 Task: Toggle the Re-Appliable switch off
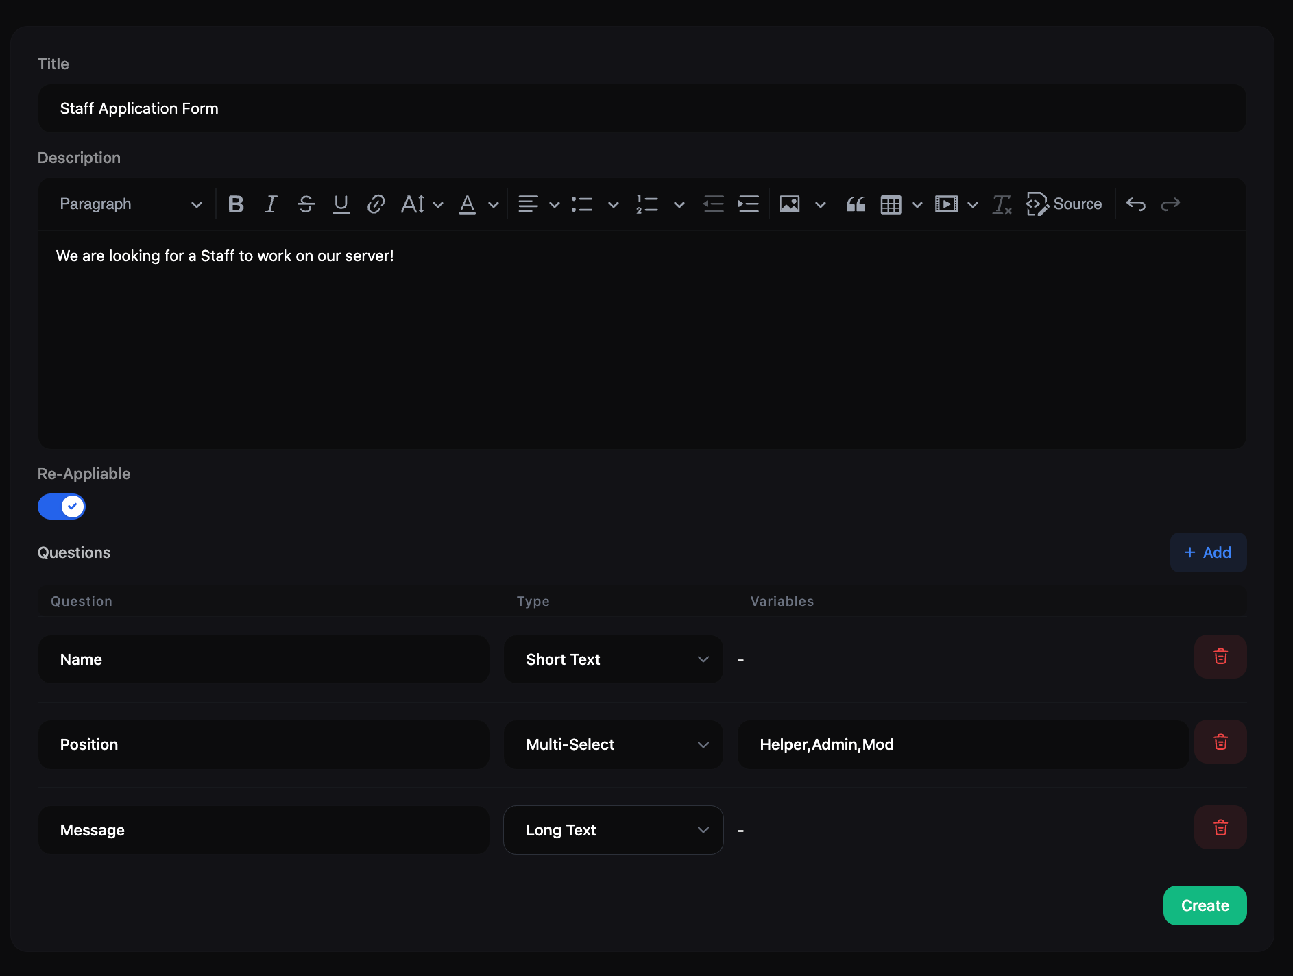pyautogui.click(x=62, y=507)
